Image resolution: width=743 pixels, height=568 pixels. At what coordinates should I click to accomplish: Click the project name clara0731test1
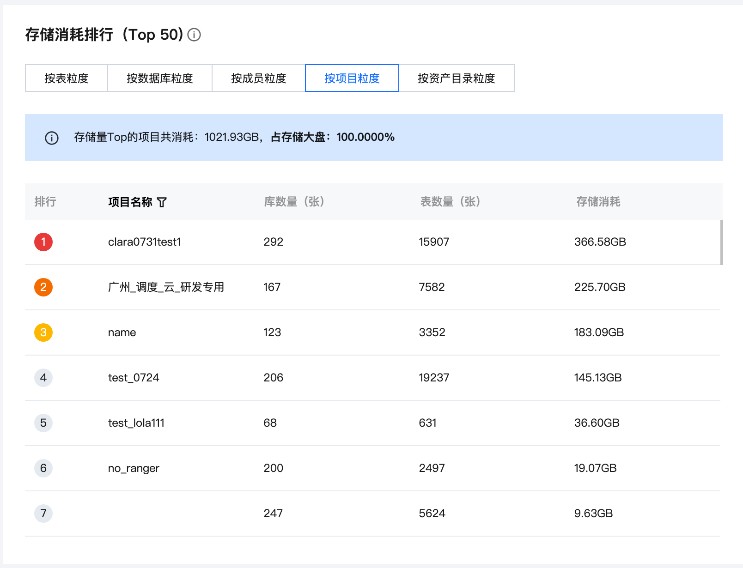coord(145,242)
